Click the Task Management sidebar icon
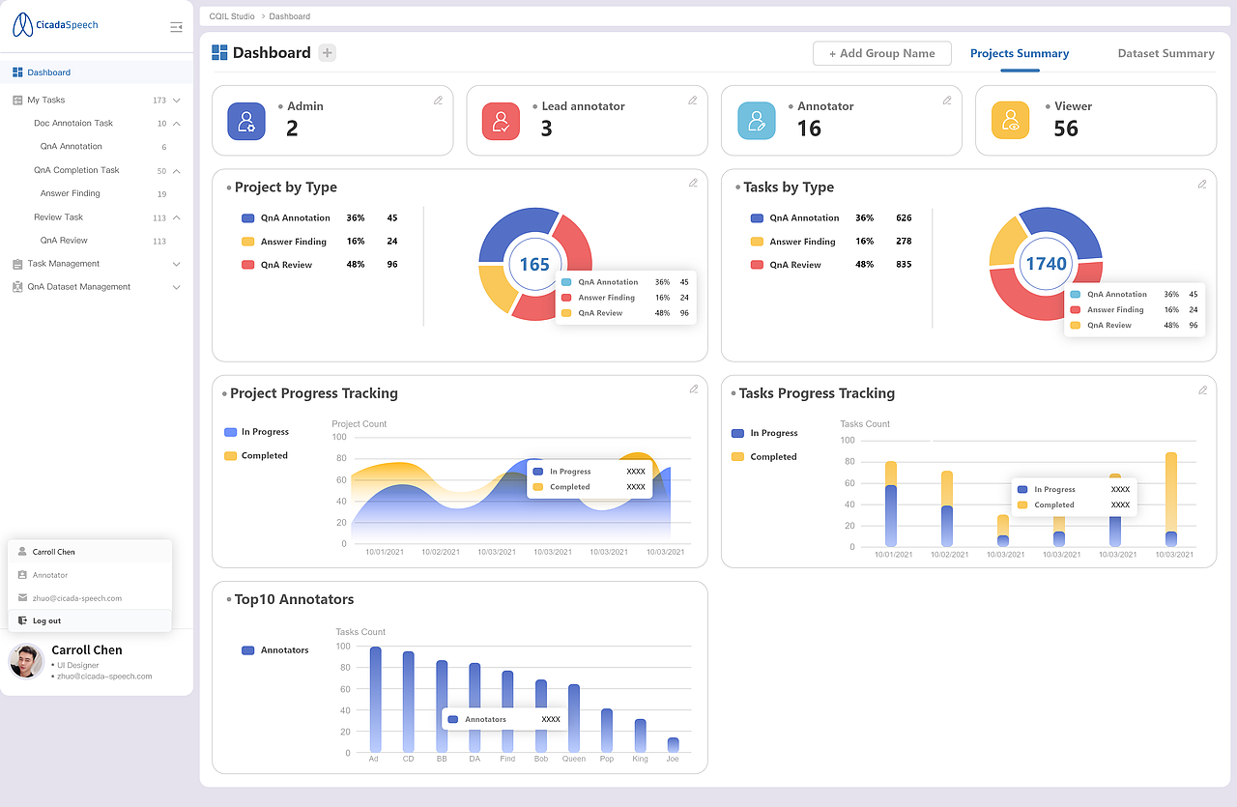 pos(17,264)
